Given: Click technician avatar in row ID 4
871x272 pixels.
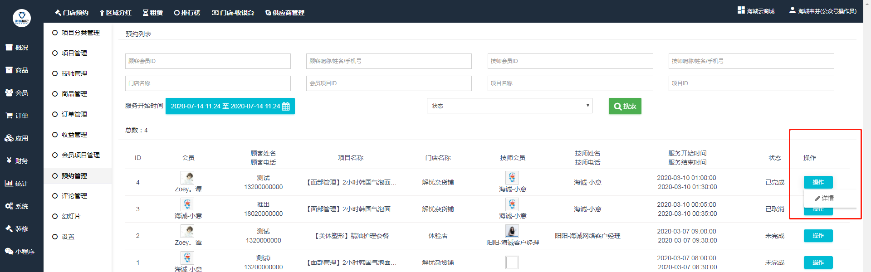Looking at the screenshot, I should (x=512, y=177).
